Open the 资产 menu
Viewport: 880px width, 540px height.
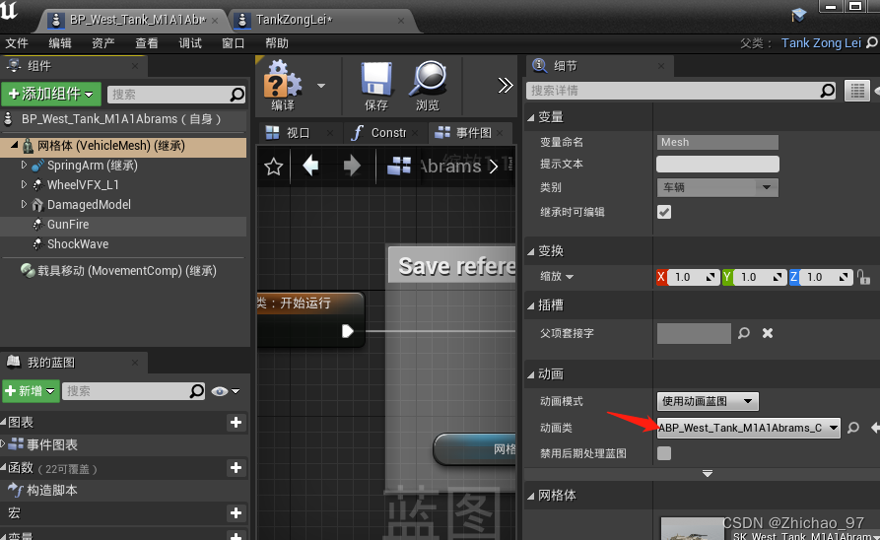click(x=103, y=43)
